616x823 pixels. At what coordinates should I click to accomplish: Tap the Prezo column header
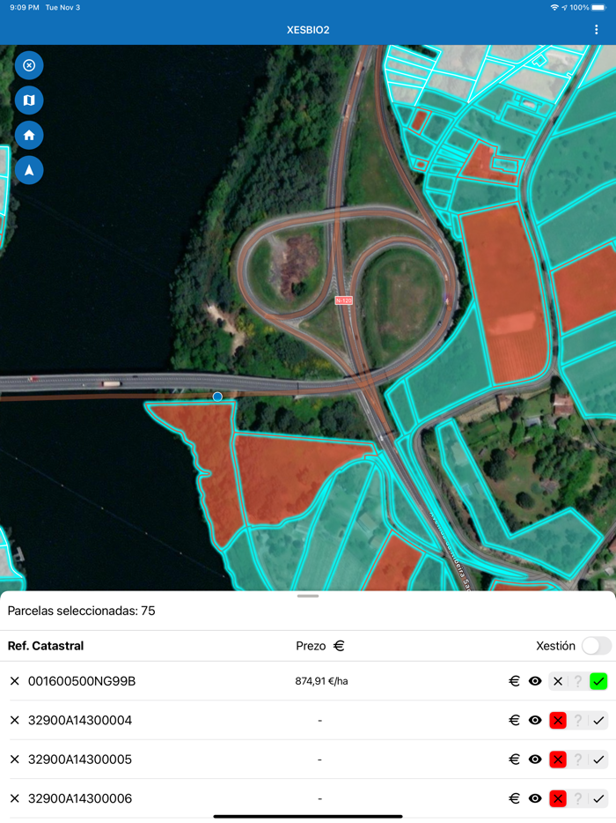click(x=311, y=646)
